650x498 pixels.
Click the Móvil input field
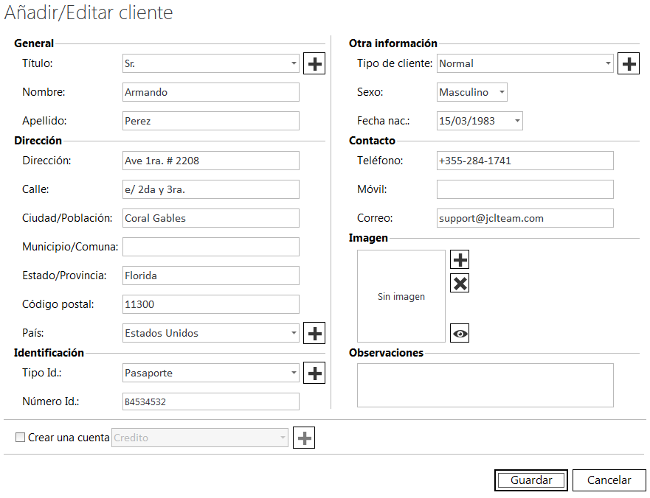pyautogui.click(x=525, y=190)
